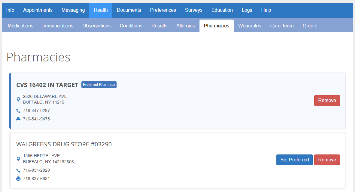Viewport: 356px width, 193px height.
Task: Click the BUFFALO, NY 14216 line
Action: click(44, 102)
